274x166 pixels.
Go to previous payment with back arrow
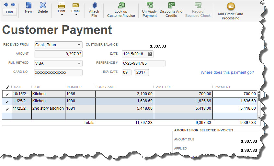[x=6, y=5]
